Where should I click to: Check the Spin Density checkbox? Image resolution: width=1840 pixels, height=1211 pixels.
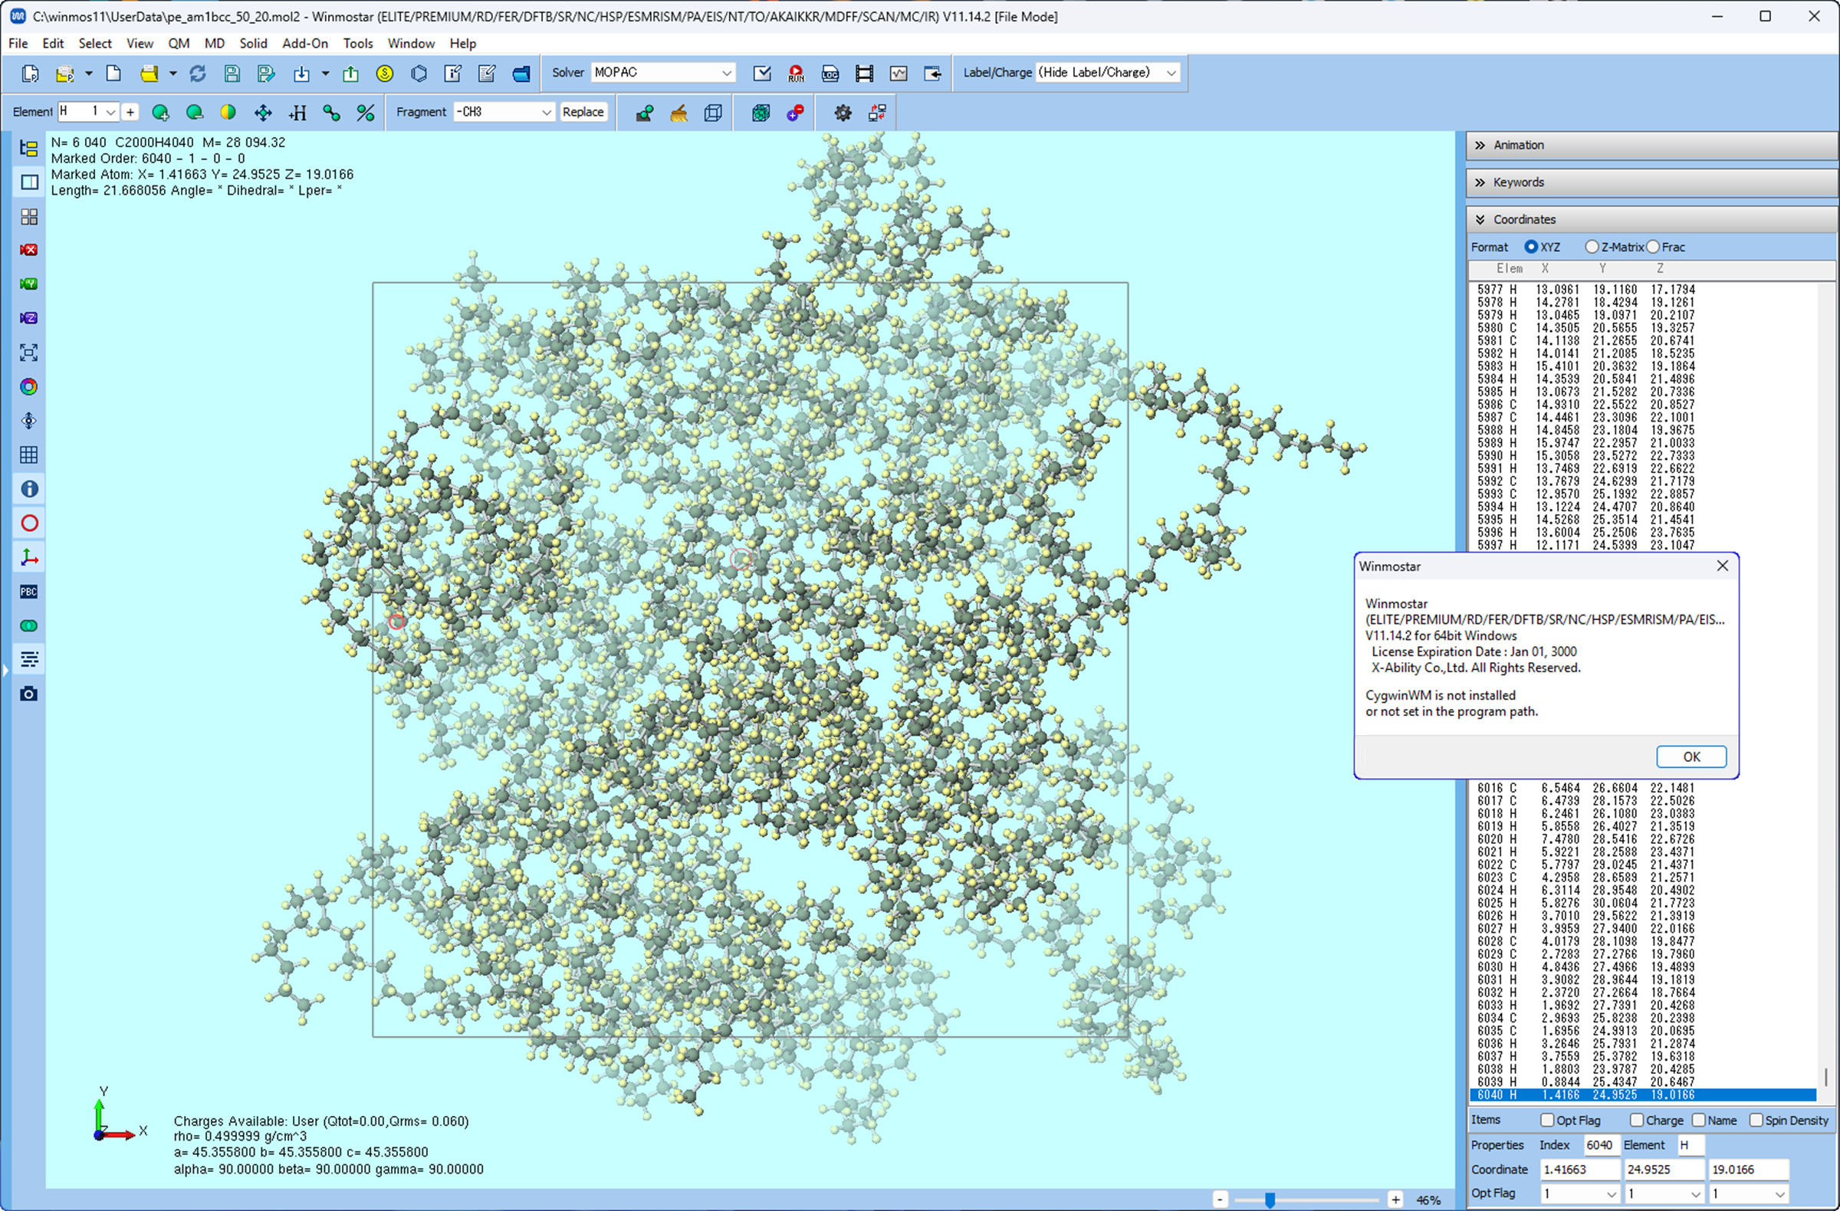pyautogui.click(x=1756, y=1120)
